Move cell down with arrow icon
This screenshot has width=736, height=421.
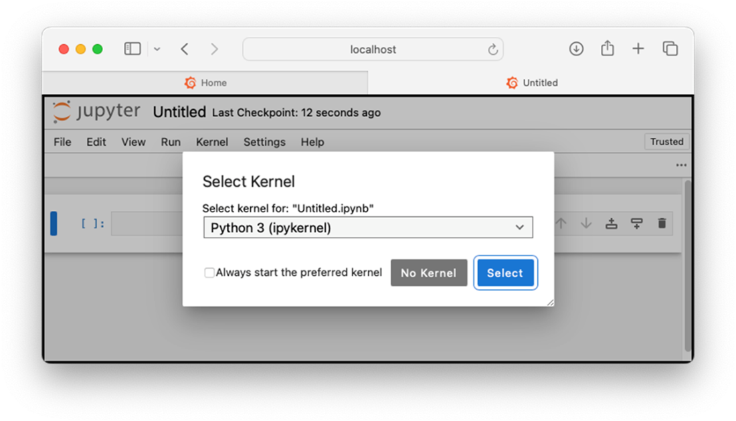point(586,224)
